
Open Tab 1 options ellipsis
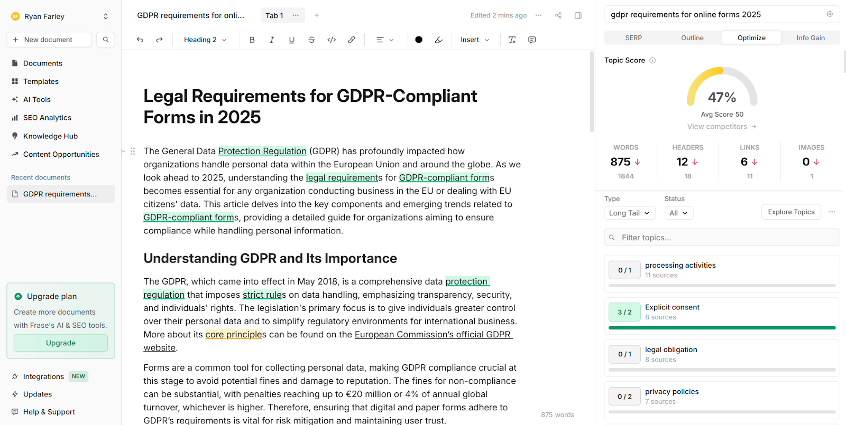(296, 15)
